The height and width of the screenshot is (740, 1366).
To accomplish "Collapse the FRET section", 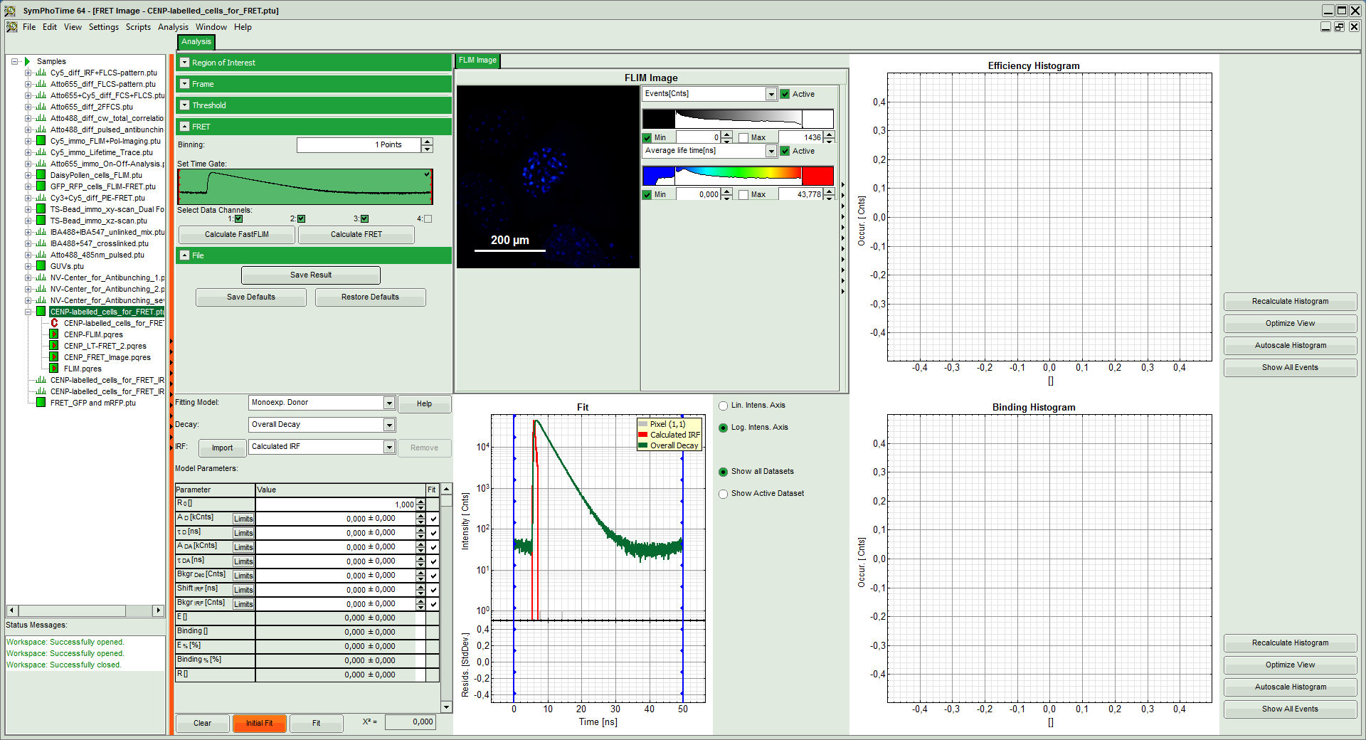I will (185, 127).
